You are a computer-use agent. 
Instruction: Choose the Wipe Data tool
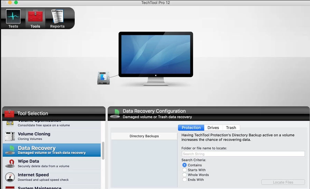52,164
